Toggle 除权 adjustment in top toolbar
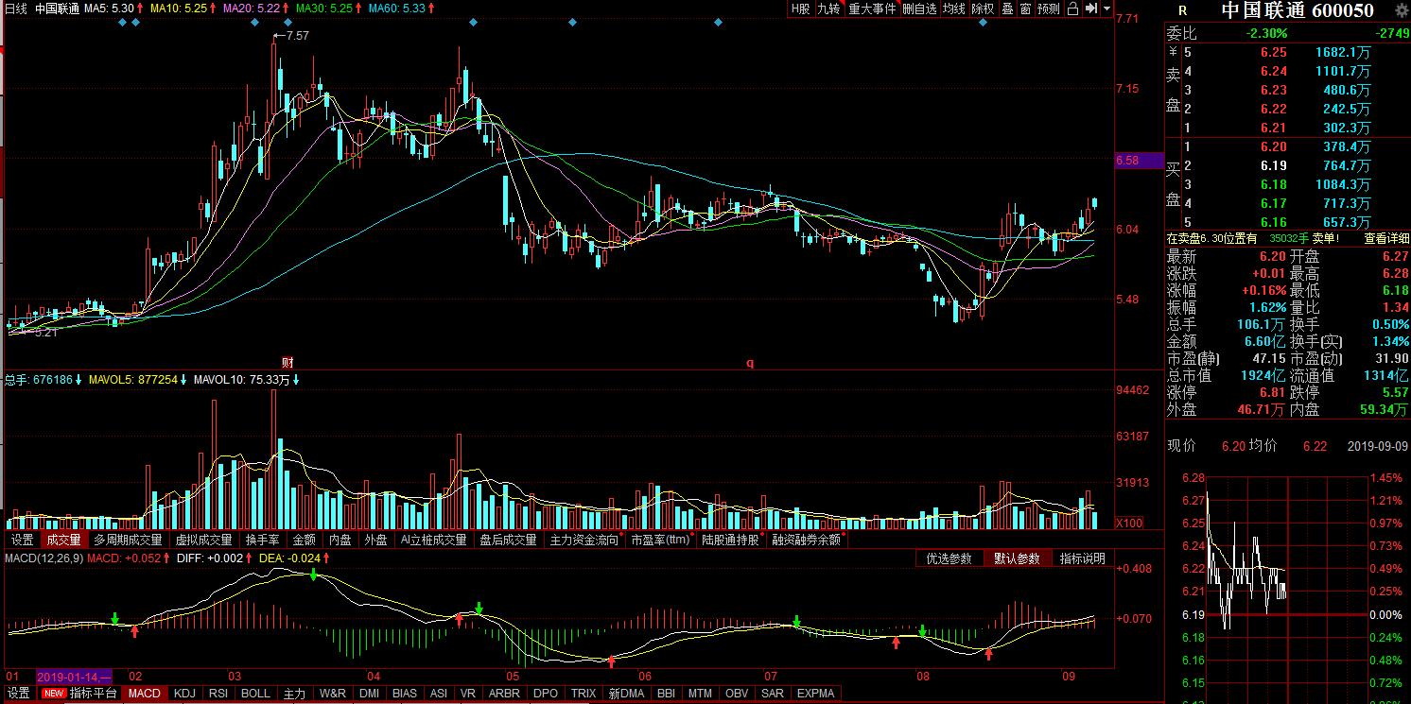The image size is (1411, 704). pyautogui.click(x=983, y=9)
